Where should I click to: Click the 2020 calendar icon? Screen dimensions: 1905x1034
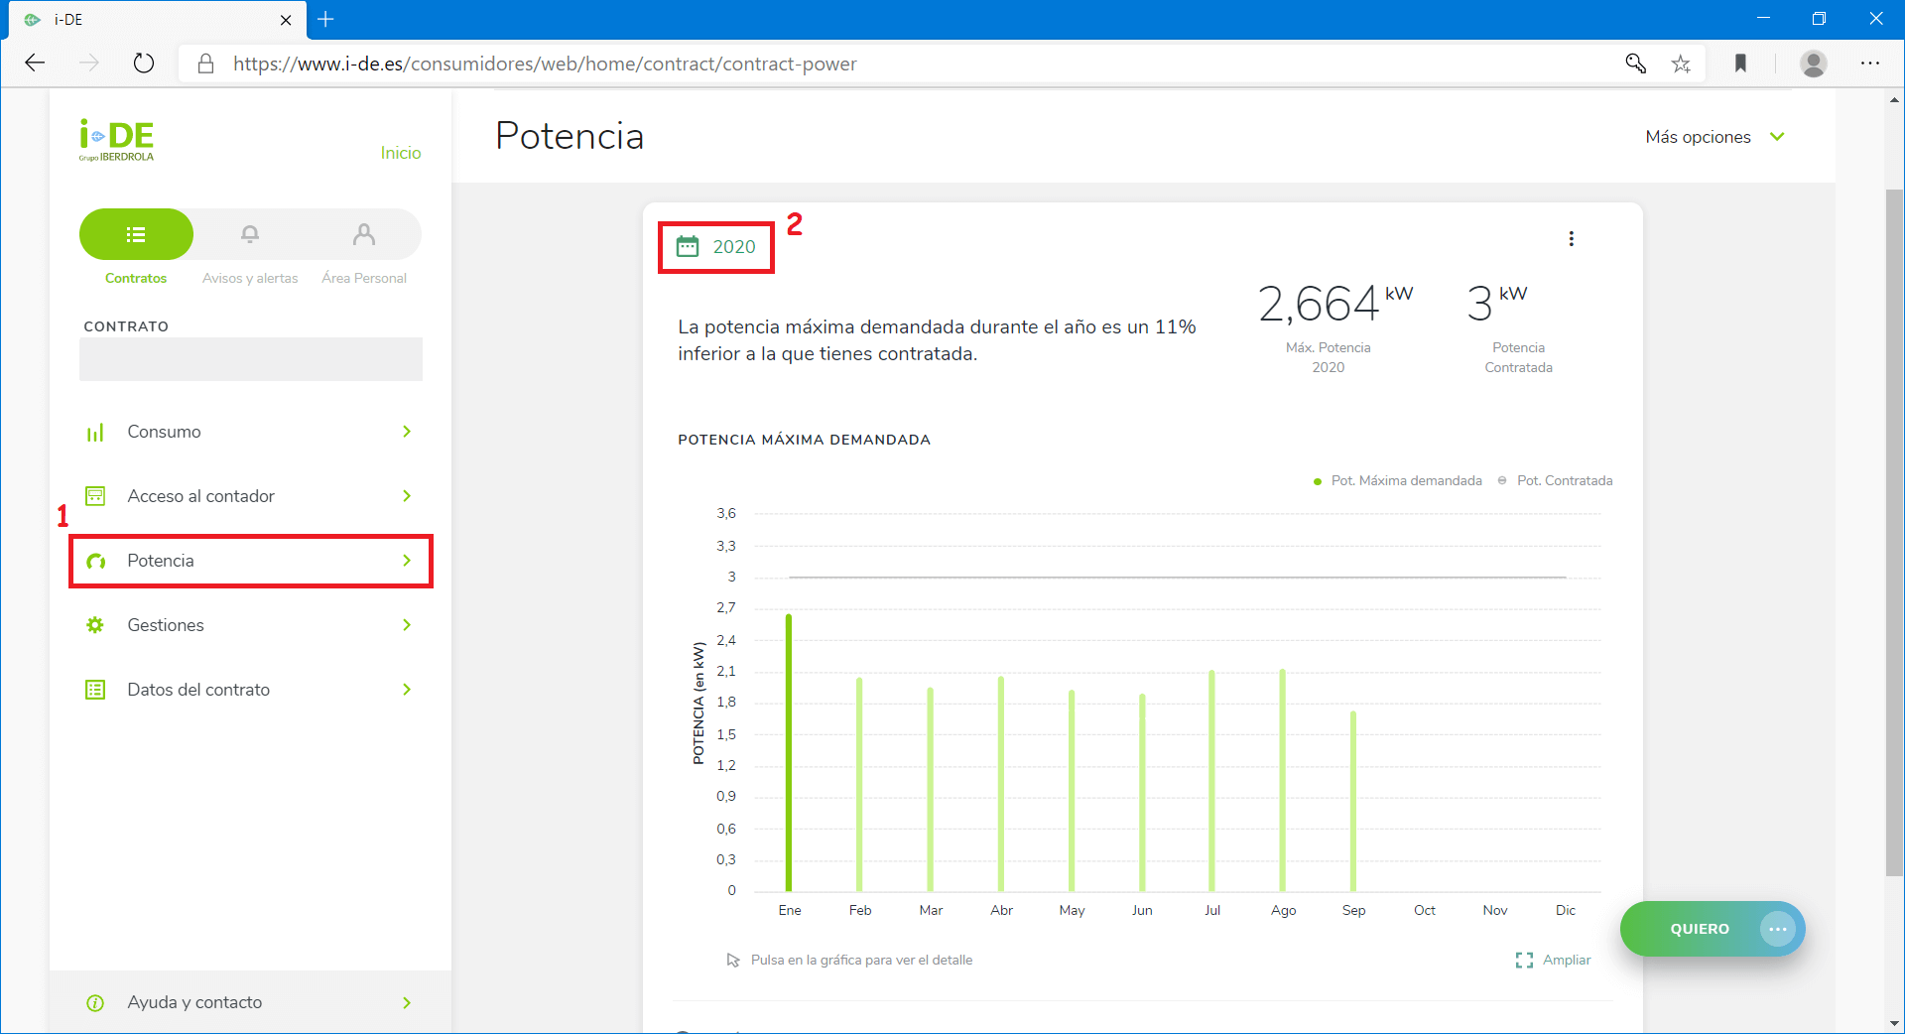point(688,247)
